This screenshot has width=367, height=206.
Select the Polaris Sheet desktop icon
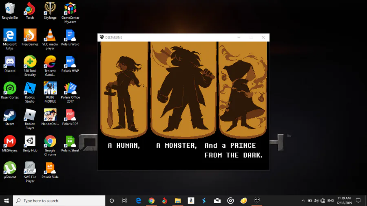[70, 144]
